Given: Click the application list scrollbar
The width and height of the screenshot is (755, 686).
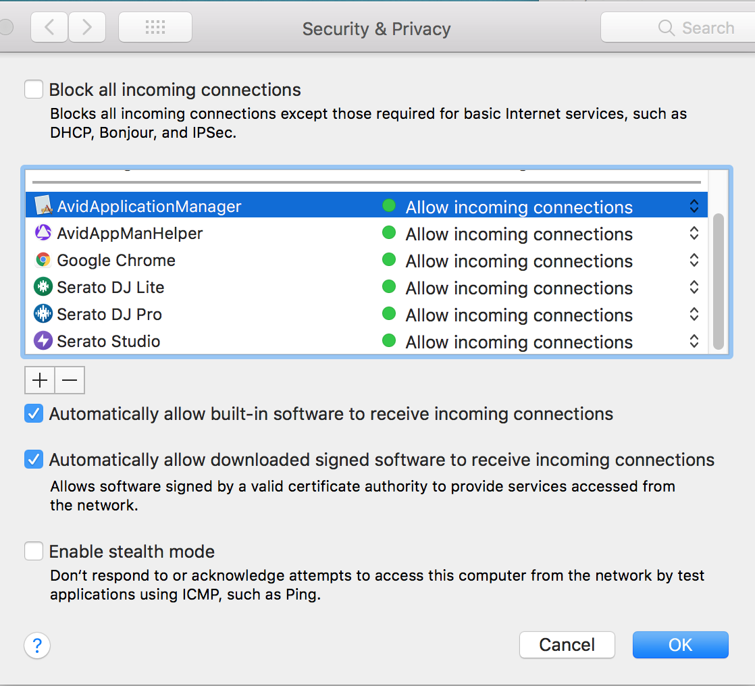Looking at the screenshot, I should point(719,280).
